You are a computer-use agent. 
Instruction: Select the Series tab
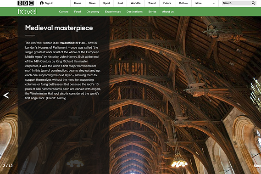pos(152,11)
